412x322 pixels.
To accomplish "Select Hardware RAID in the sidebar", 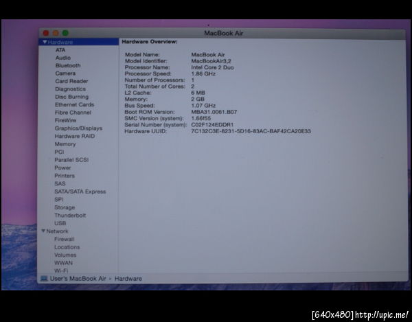I will click(75, 136).
